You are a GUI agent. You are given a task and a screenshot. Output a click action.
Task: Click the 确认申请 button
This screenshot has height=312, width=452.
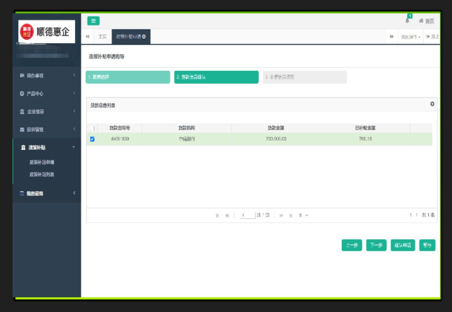click(402, 246)
